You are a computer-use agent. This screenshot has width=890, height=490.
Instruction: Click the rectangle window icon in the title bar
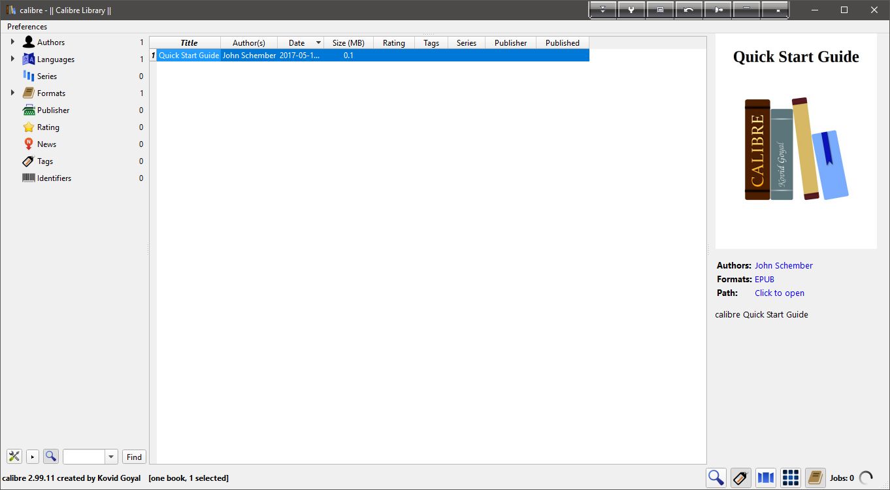click(x=661, y=10)
